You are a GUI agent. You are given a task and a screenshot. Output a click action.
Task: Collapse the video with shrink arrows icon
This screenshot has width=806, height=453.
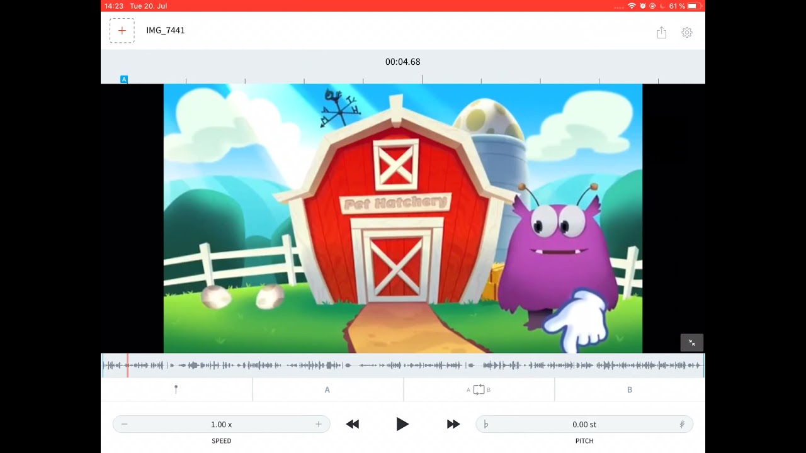(x=692, y=343)
